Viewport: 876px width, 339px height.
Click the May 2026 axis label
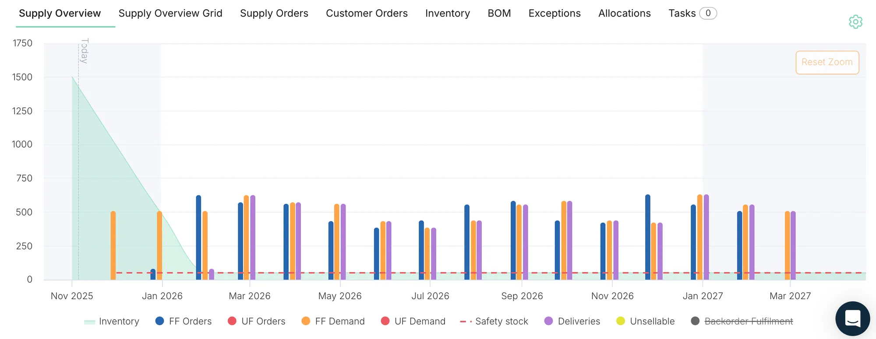(340, 296)
